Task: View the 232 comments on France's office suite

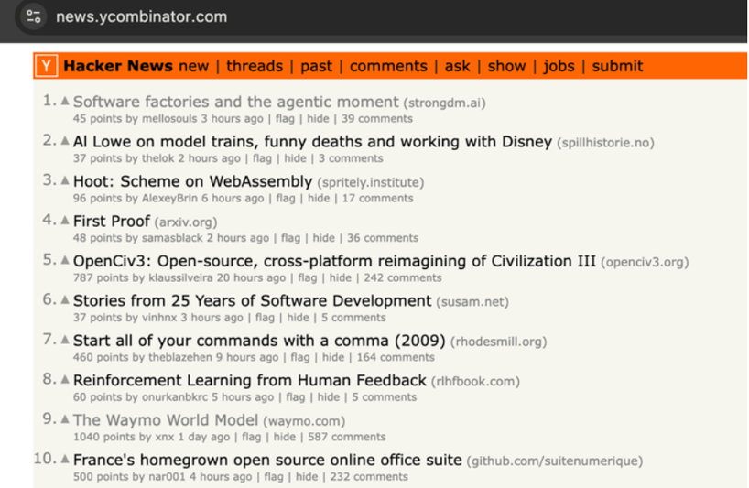Action: click(369, 476)
